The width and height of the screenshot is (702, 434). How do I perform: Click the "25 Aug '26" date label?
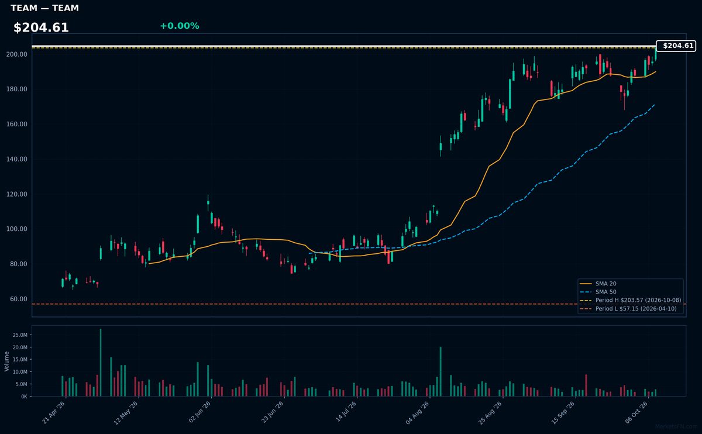tap(490, 412)
